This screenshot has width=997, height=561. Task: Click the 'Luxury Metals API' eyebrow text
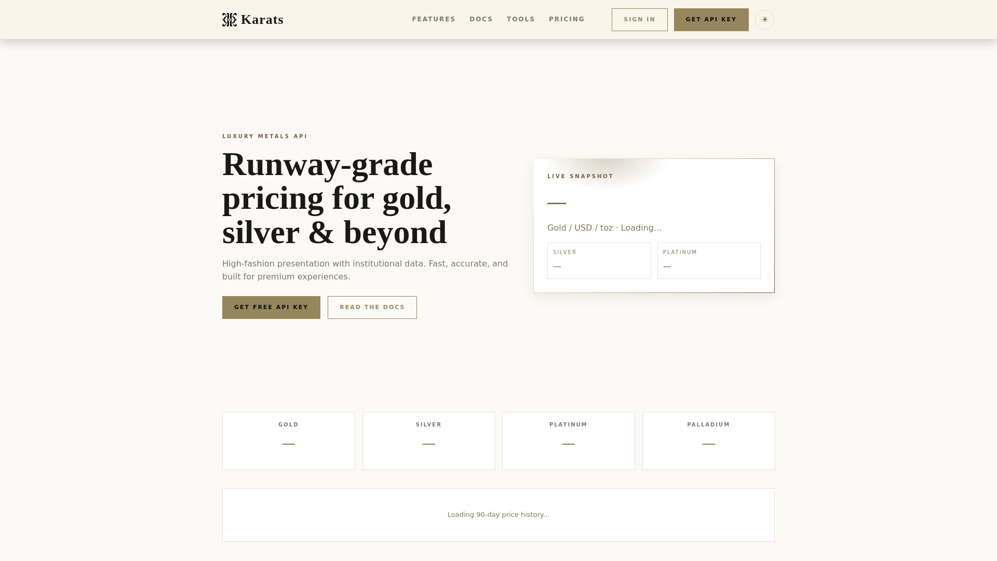click(x=265, y=137)
